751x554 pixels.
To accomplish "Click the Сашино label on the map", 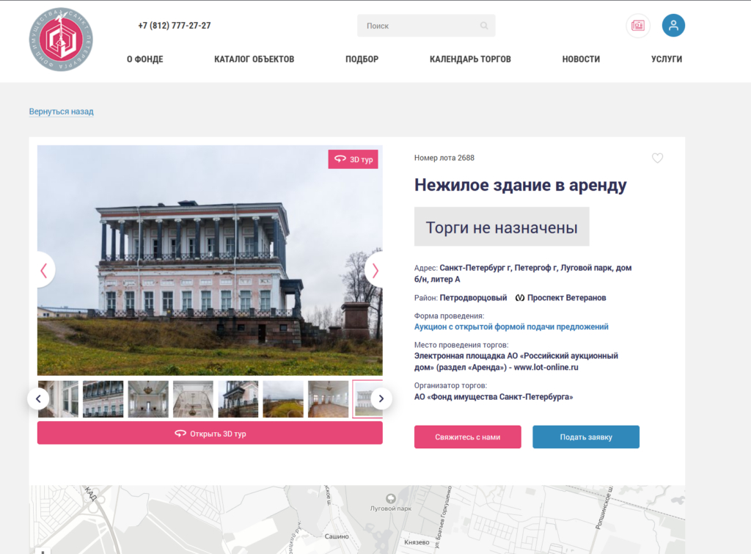I will pos(336,536).
